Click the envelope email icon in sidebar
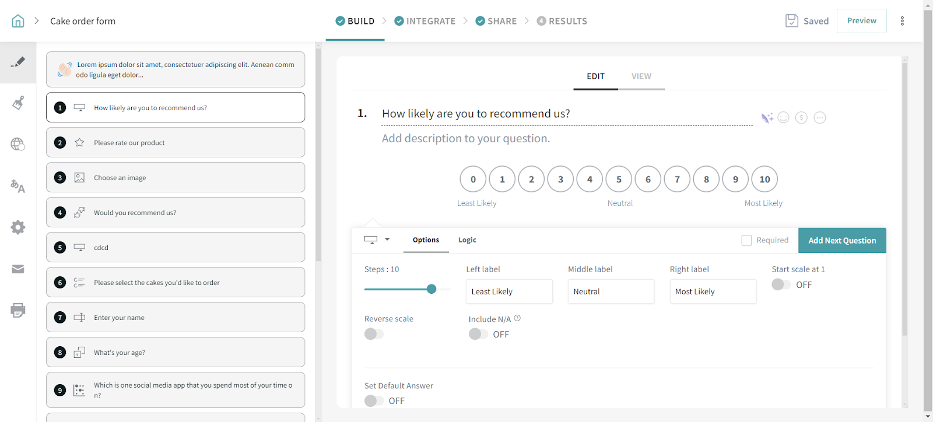Image resolution: width=933 pixels, height=422 pixels. pyautogui.click(x=18, y=269)
